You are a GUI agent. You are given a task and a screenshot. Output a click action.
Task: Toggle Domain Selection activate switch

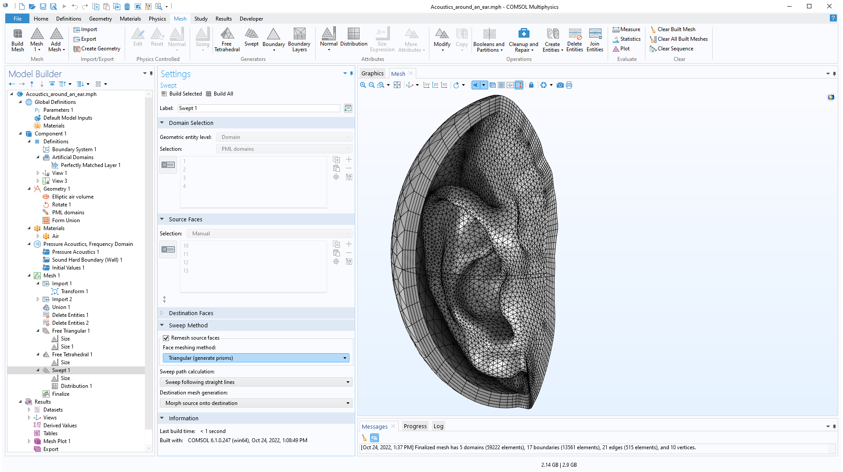168,165
